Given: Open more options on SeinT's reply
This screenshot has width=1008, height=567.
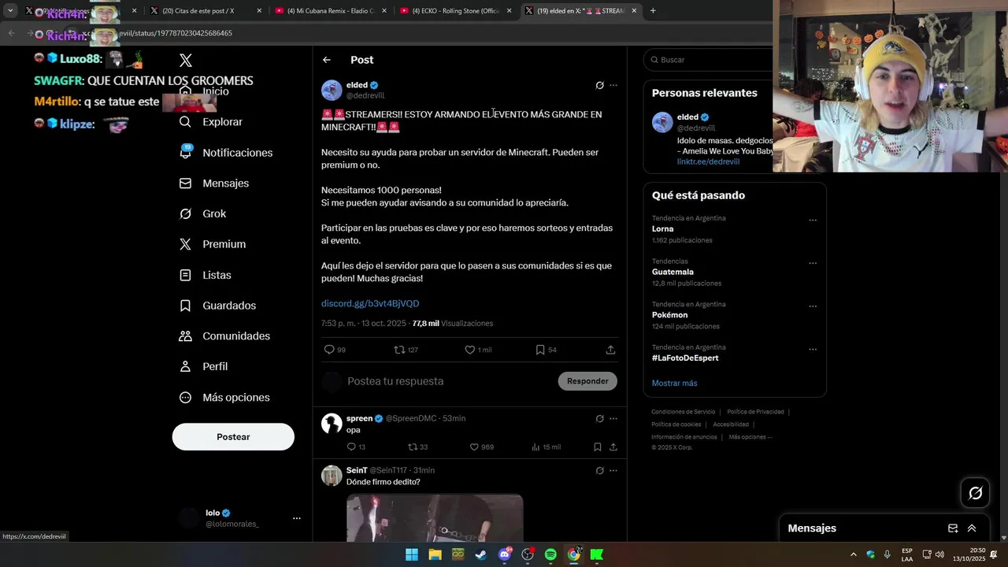Looking at the screenshot, I should tap(613, 471).
